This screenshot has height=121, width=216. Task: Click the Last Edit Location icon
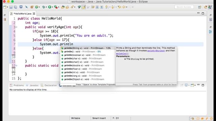tap(119, 7)
